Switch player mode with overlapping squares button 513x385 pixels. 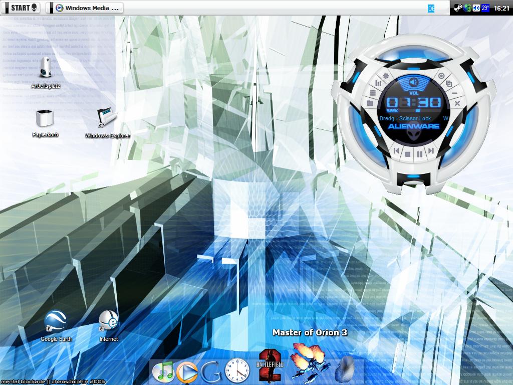(x=449, y=84)
